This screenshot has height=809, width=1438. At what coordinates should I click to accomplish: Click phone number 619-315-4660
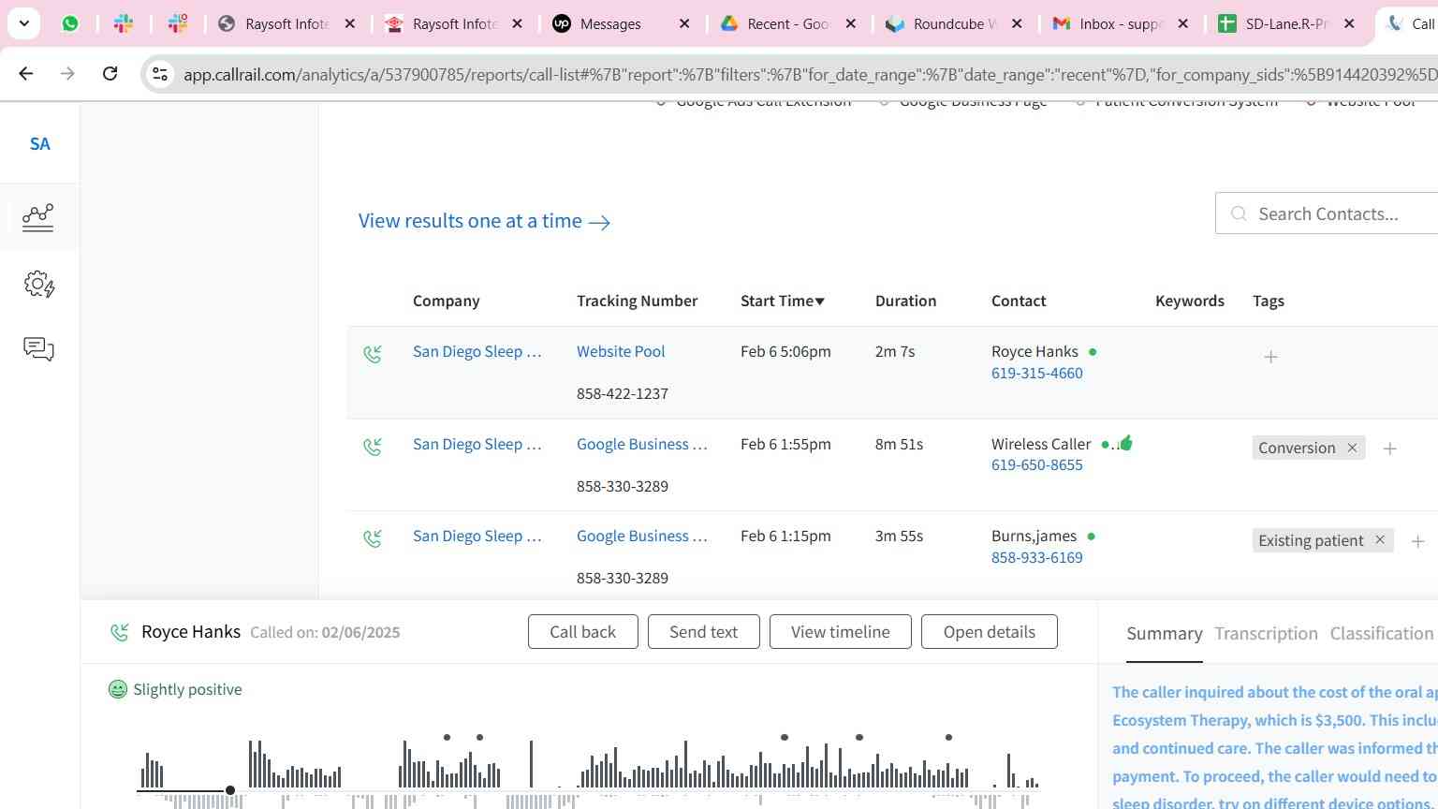(x=1037, y=373)
